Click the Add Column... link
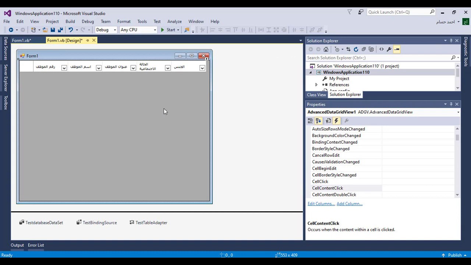471x265 pixels. (x=350, y=204)
